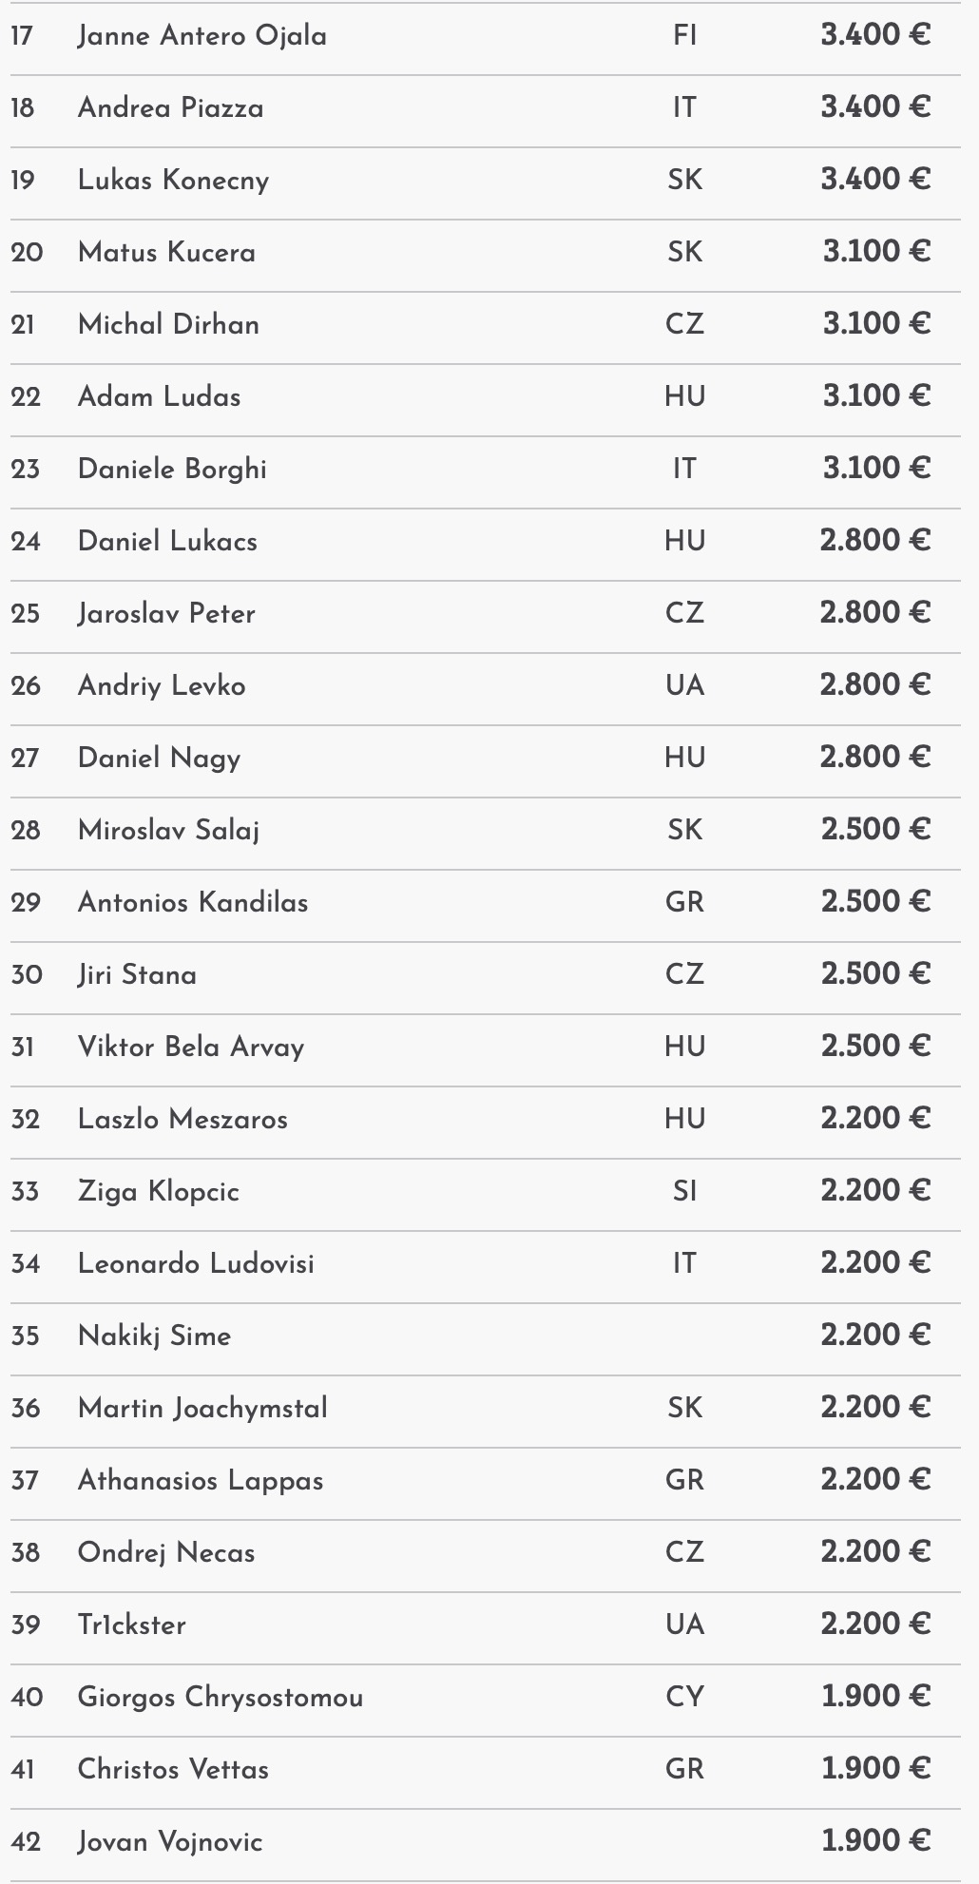This screenshot has height=1884, width=979.
Task: Click the name Martin Joachymstal
Action: click(x=202, y=1408)
